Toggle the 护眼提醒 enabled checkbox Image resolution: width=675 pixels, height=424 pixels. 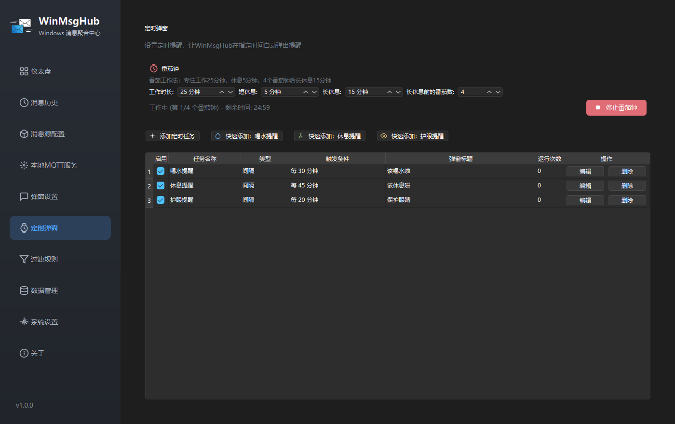tap(161, 200)
